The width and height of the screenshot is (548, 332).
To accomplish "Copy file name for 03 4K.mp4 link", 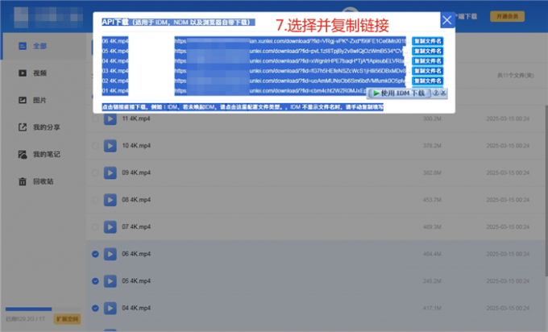I will 427,71.
